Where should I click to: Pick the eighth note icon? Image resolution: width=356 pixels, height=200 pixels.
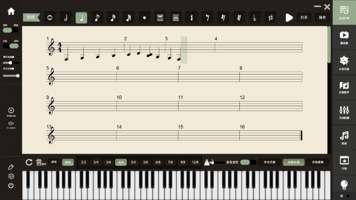pos(97,18)
